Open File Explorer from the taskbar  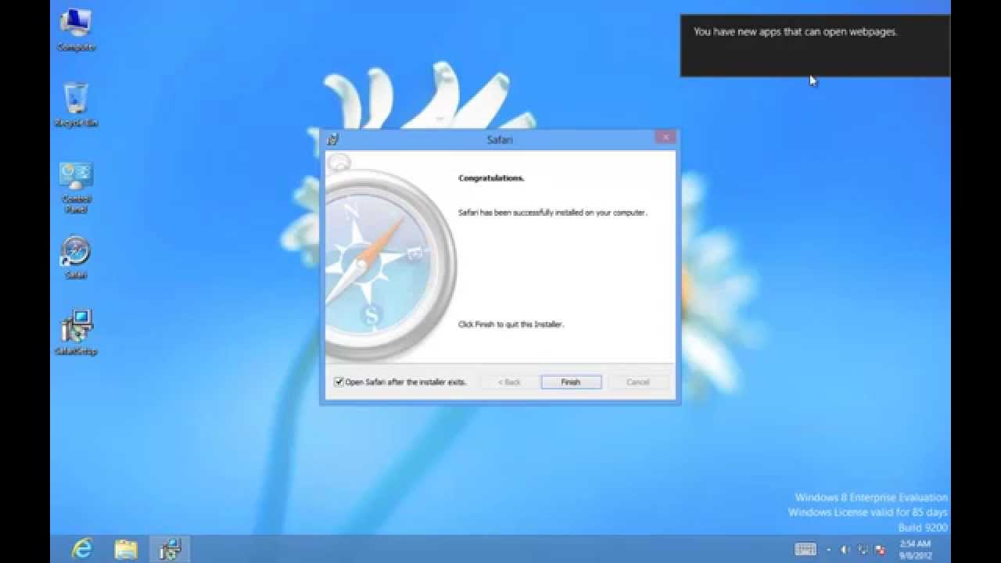coord(126,549)
